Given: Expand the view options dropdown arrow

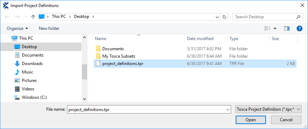Looking at the screenshot, I should click(275, 28).
